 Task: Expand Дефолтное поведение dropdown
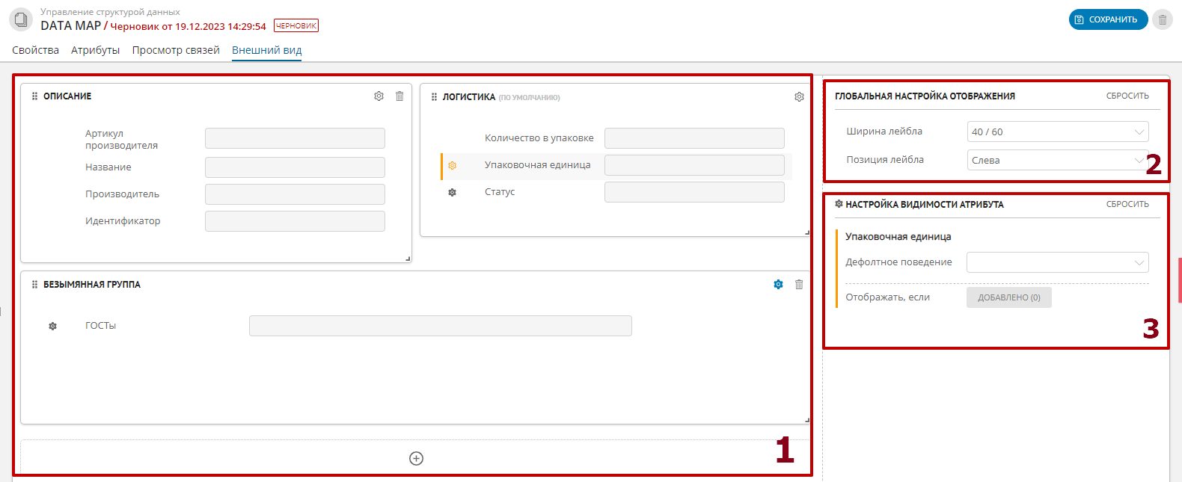1057,262
